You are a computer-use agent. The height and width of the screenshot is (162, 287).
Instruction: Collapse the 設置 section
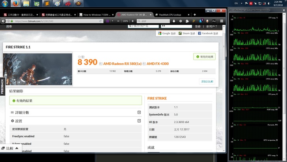139,121
